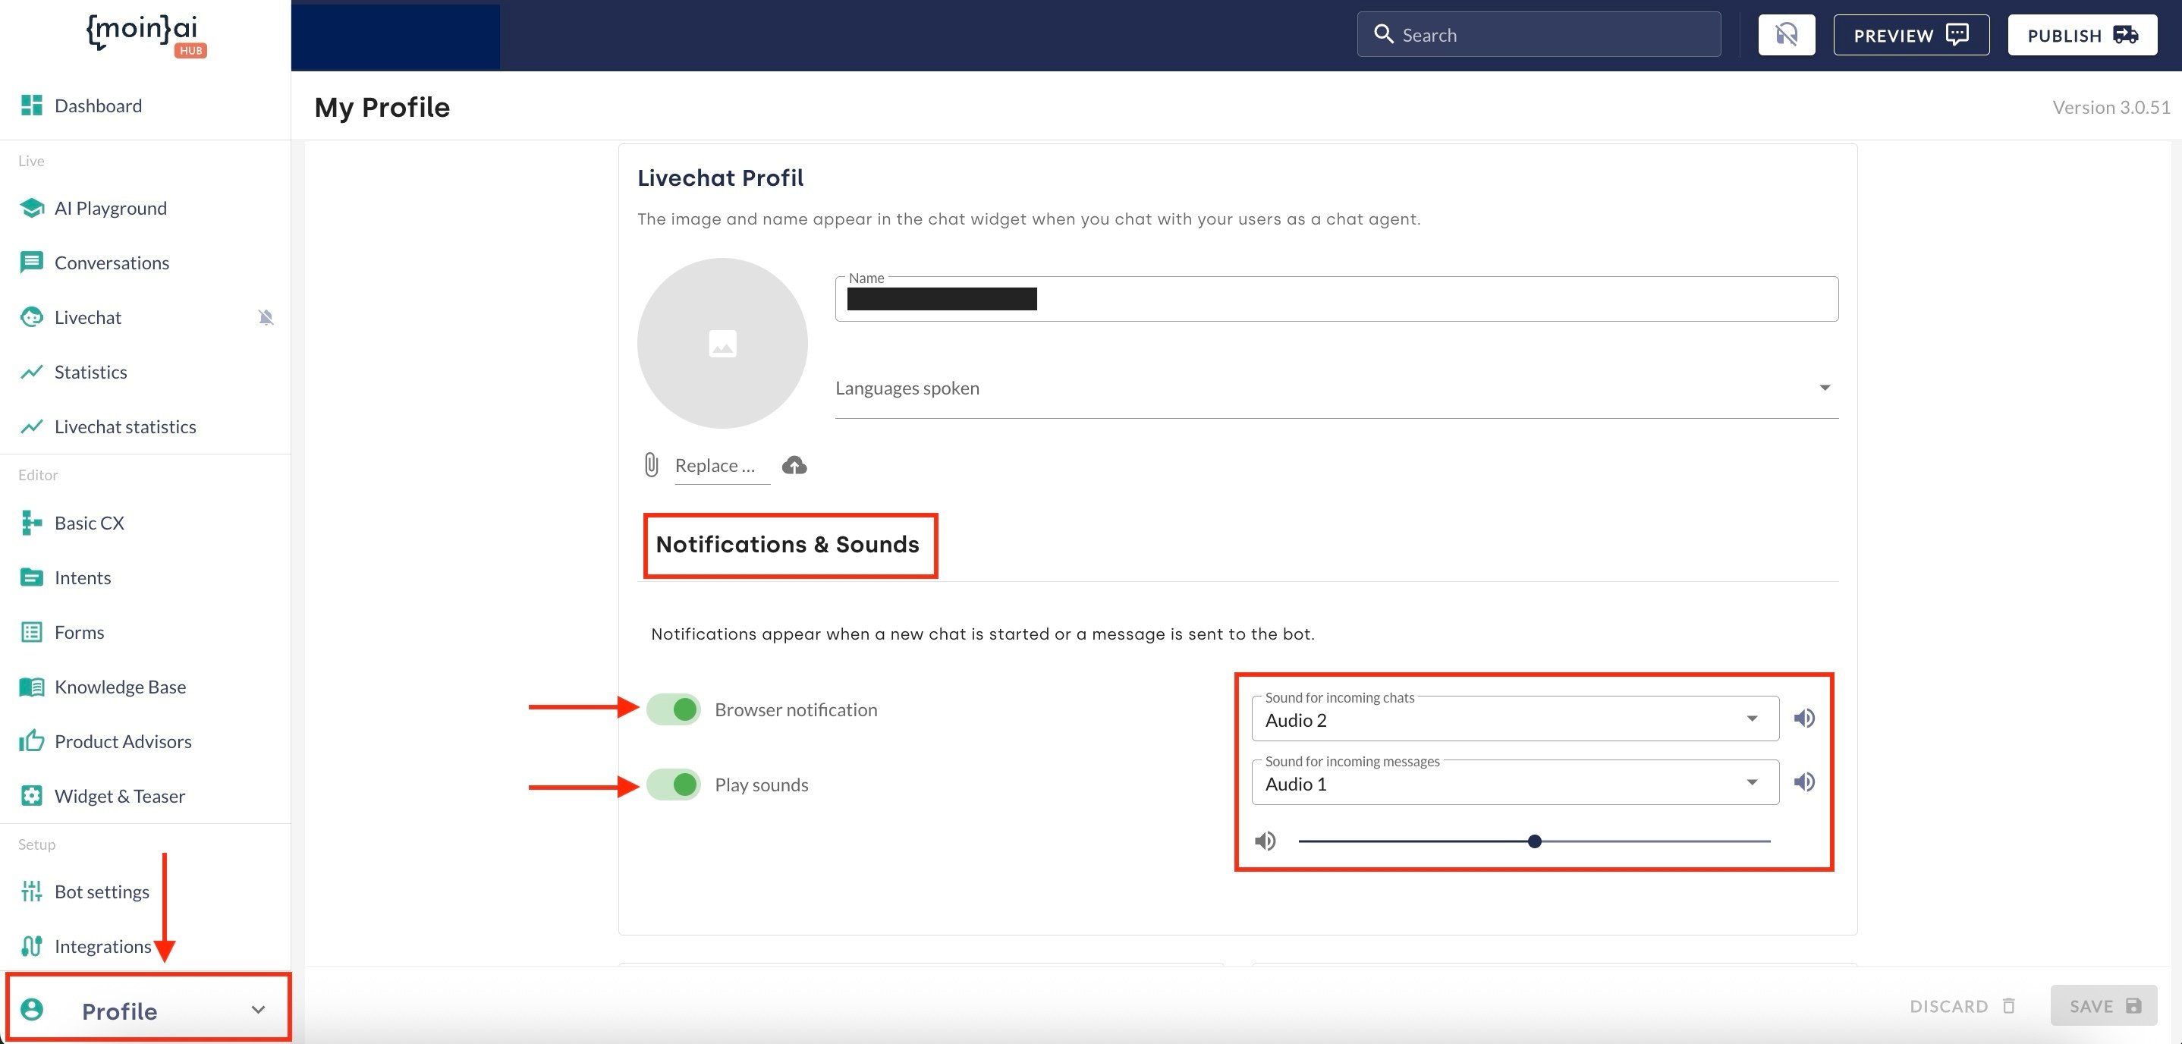Click the cloud upload icon
Image resolution: width=2182 pixels, height=1044 pixels.
pos(794,465)
